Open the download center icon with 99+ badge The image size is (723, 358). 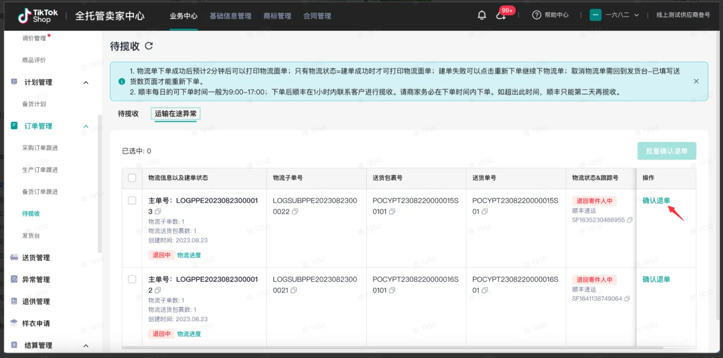tap(501, 15)
